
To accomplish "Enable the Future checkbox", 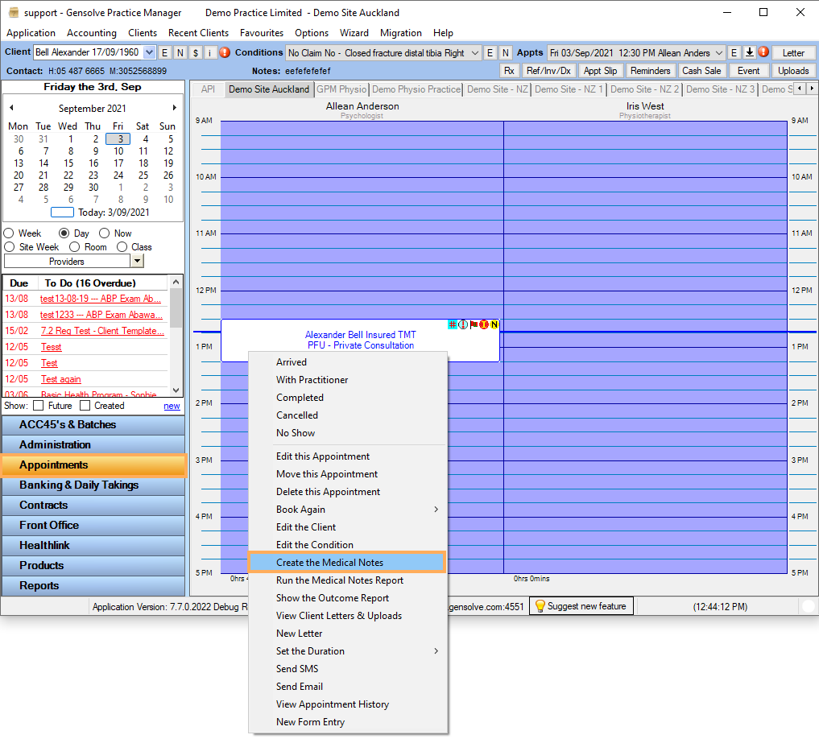I will pos(38,406).
